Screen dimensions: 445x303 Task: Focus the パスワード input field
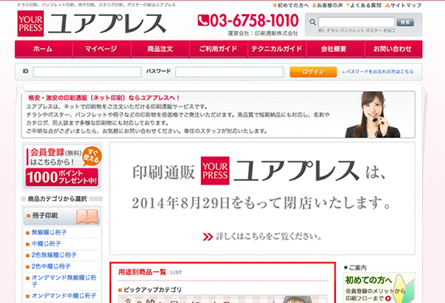(229, 72)
